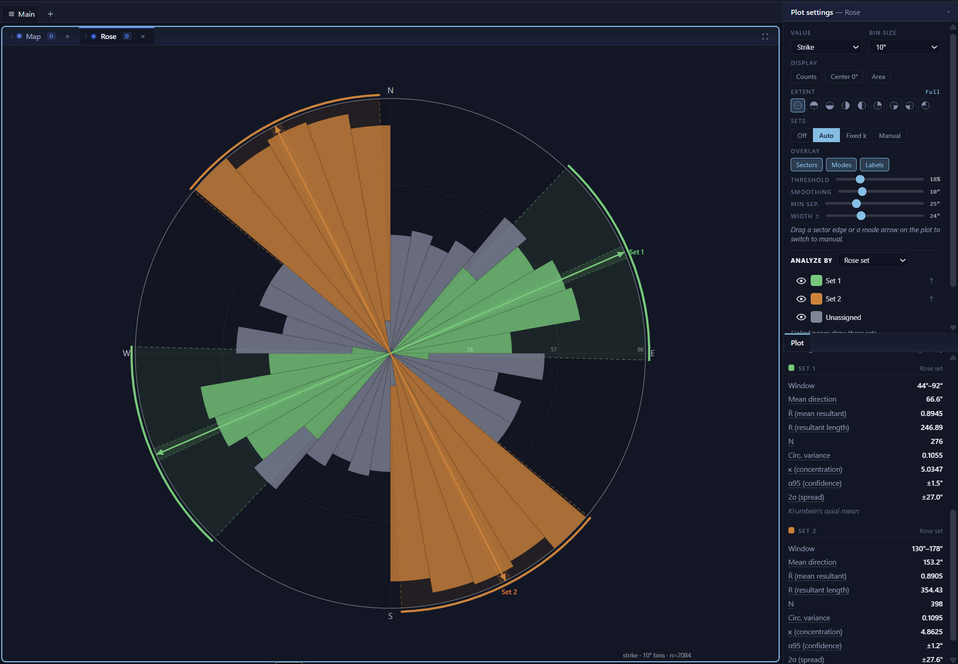
Task: Toggle the Sectors overlay
Action: pos(806,165)
